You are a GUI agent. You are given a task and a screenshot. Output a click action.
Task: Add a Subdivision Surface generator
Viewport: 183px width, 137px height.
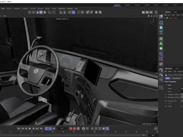[161, 39]
